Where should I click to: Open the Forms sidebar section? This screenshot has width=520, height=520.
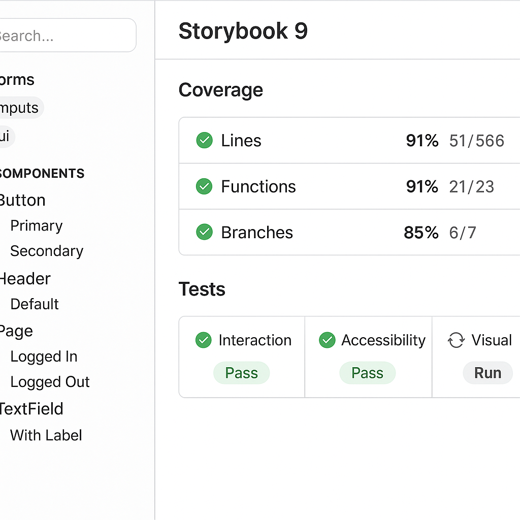pyautogui.click(x=17, y=80)
